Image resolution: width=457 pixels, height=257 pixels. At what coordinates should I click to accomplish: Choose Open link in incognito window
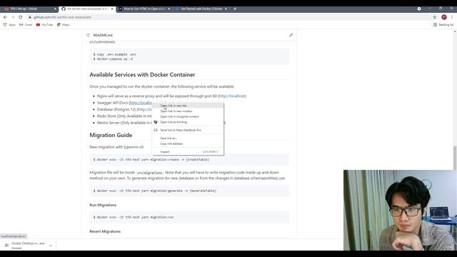pos(188,116)
